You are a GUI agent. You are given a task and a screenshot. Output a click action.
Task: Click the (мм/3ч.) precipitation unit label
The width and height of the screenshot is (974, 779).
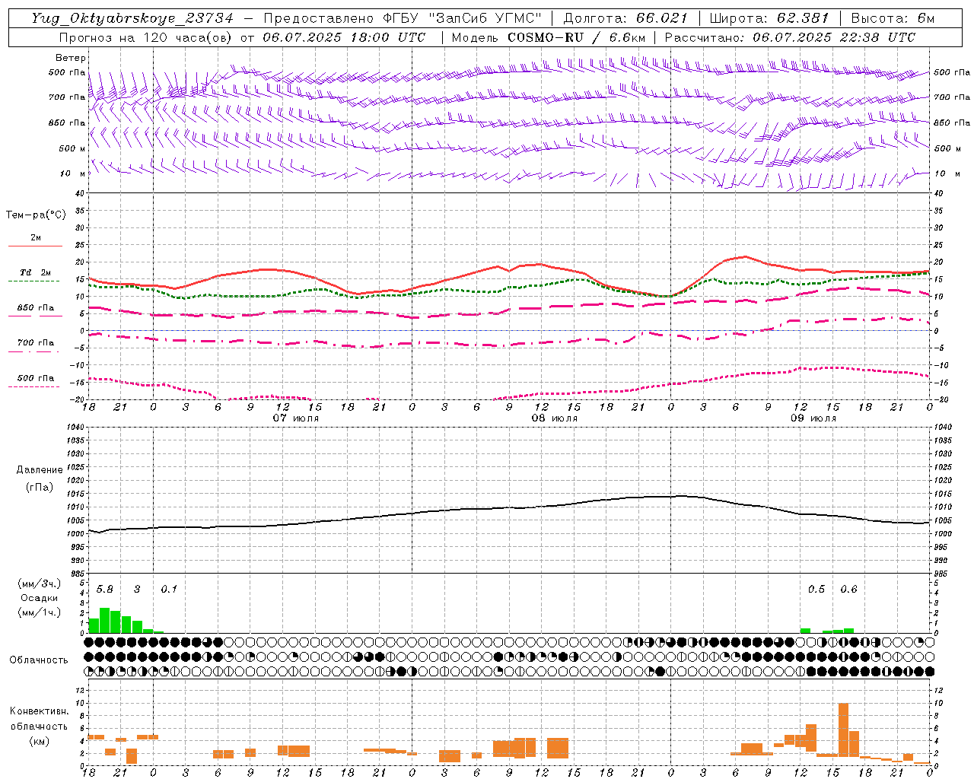(40, 584)
